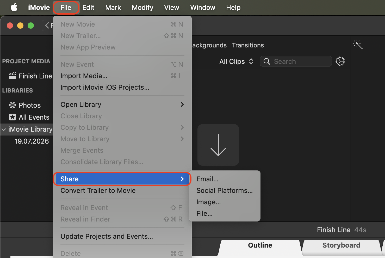Share as File…

[225, 213]
